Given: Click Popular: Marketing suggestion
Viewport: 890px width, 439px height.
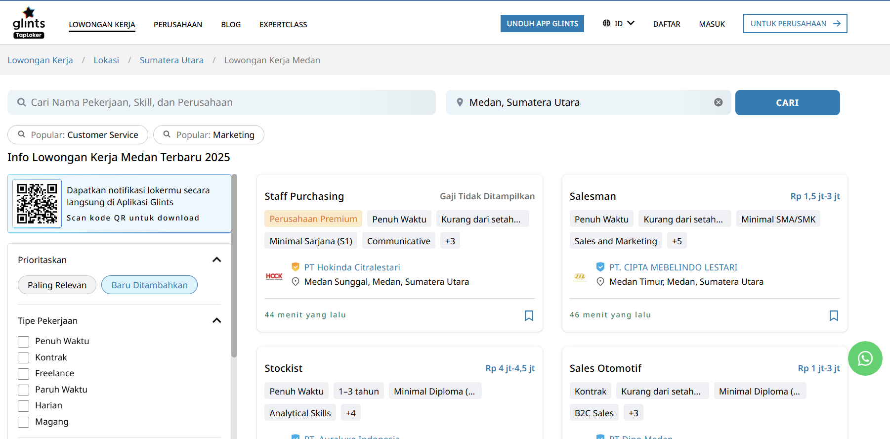Looking at the screenshot, I should click(x=209, y=134).
